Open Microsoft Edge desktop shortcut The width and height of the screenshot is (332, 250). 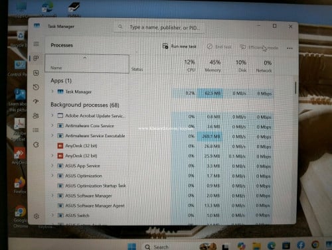pyautogui.click(x=47, y=9)
